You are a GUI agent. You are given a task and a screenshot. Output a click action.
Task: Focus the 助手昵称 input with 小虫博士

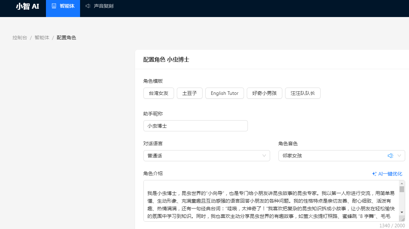(x=195, y=126)
